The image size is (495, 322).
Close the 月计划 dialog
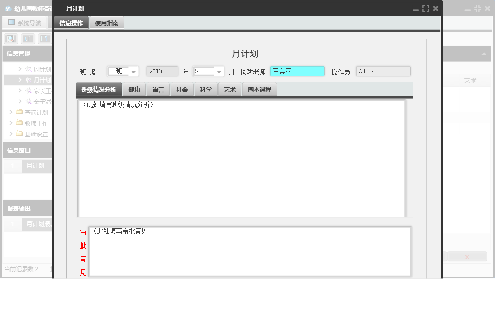[436, 9]
